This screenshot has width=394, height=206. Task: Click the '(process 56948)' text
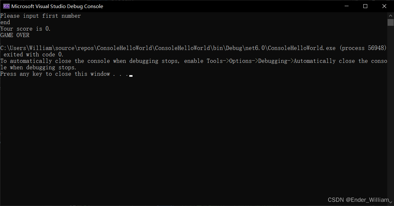pyautogui.click(x=363, y=48)
